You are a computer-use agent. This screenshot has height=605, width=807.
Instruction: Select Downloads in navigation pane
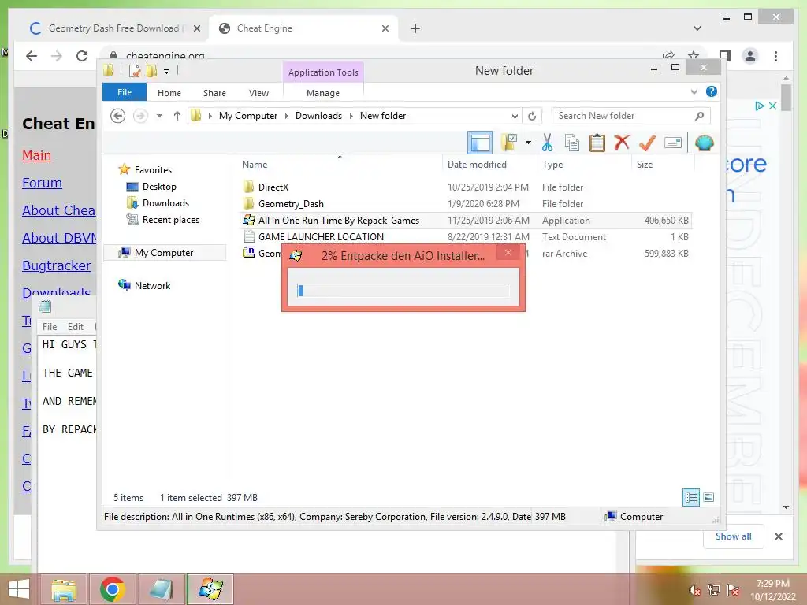click(x=165, y=202)
